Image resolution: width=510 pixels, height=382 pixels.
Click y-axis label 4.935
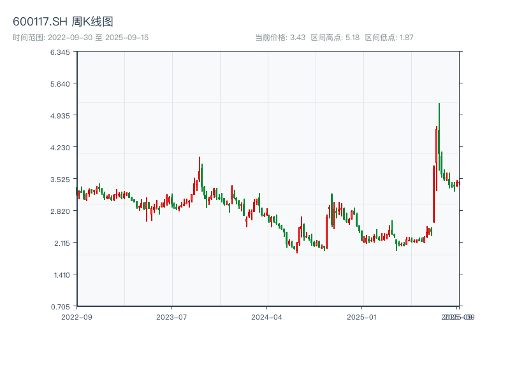tap(60, 116)
